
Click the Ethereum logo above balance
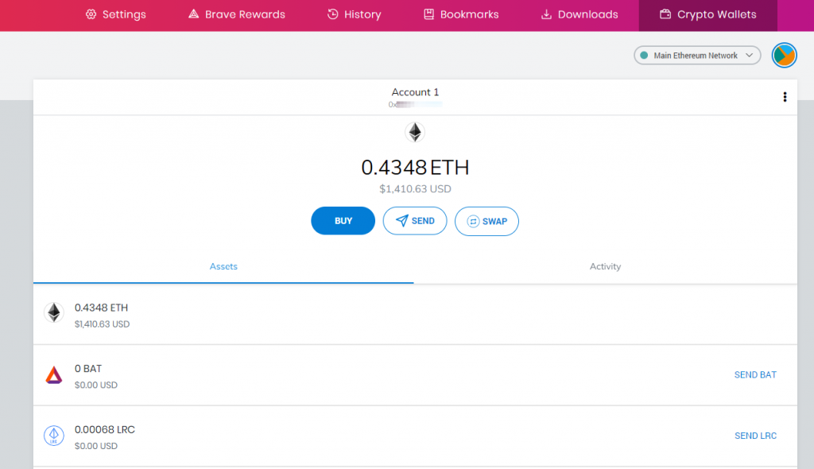415,132
